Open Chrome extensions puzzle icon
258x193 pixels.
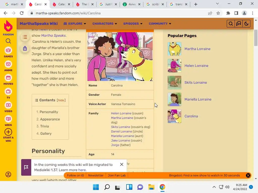point(228,13)
